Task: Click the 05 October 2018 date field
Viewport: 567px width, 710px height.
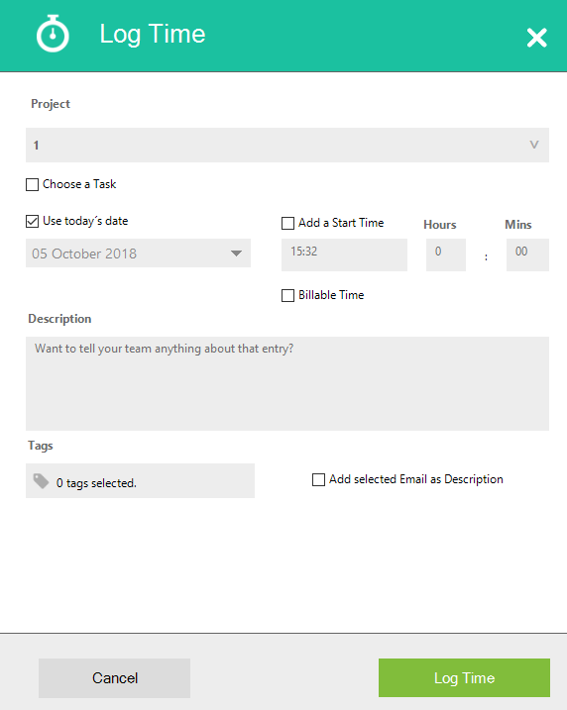Action: pyautogui.click(x=138, y=254)
